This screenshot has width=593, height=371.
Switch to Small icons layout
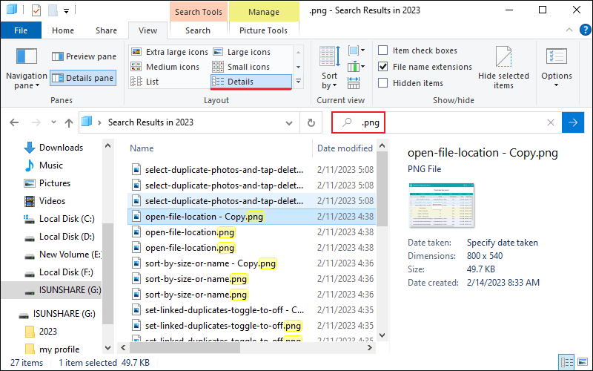(x=241, y=67)
